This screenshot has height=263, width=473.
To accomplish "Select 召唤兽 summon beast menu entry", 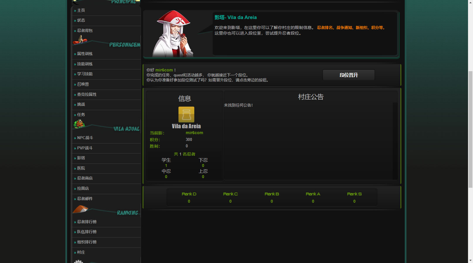I will click(x=83, y=84).
